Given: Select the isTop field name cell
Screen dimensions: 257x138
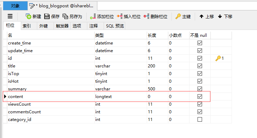Looking at the screenshot, I should click(x=51, y=74).
